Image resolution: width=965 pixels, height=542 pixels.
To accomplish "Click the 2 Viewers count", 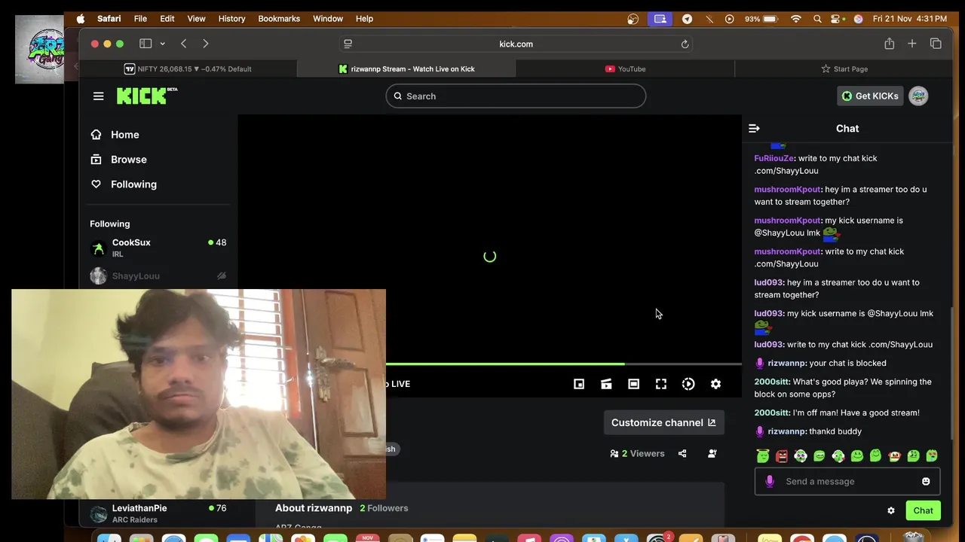I will coord(637,453).
